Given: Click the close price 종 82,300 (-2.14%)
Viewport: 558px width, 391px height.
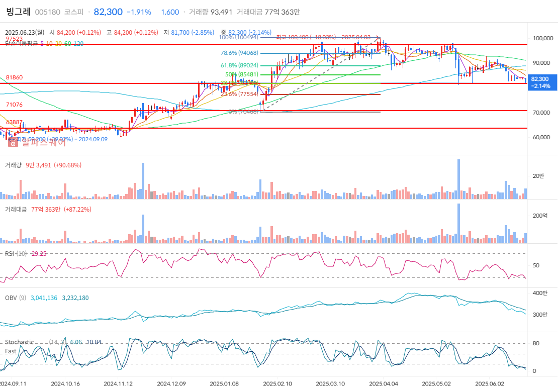Looking at the screenshot, I should tap(246, 32).
